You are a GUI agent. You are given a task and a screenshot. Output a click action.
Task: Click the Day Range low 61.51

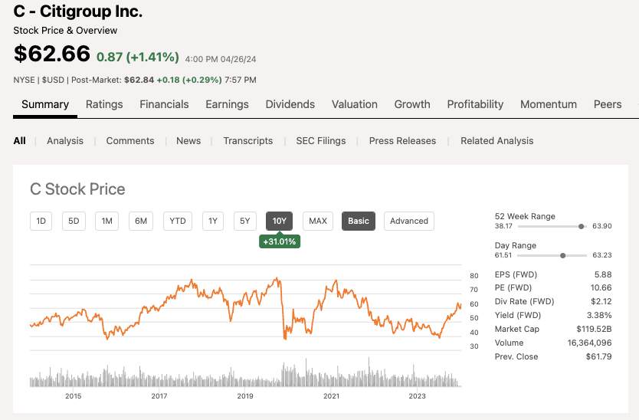pyautogui.click(x=503, y=255)
